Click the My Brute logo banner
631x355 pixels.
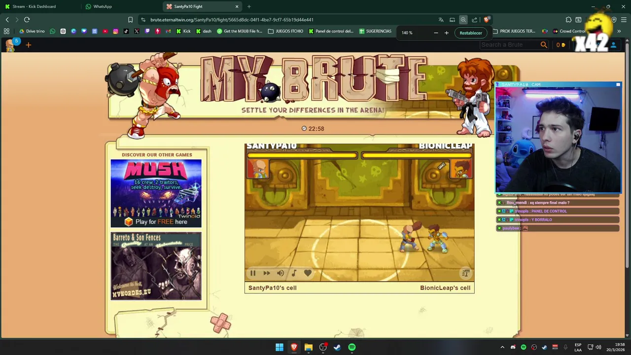tap(313, 79)
